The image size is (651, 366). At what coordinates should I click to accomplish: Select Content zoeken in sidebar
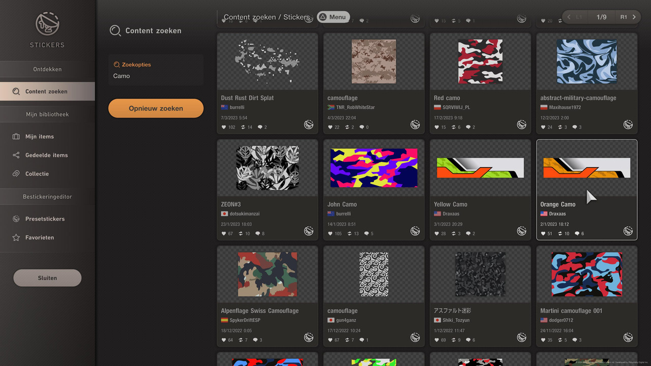point(47,91)
